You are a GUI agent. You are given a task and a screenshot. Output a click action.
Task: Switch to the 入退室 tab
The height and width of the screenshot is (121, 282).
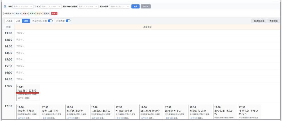point(9,21)
